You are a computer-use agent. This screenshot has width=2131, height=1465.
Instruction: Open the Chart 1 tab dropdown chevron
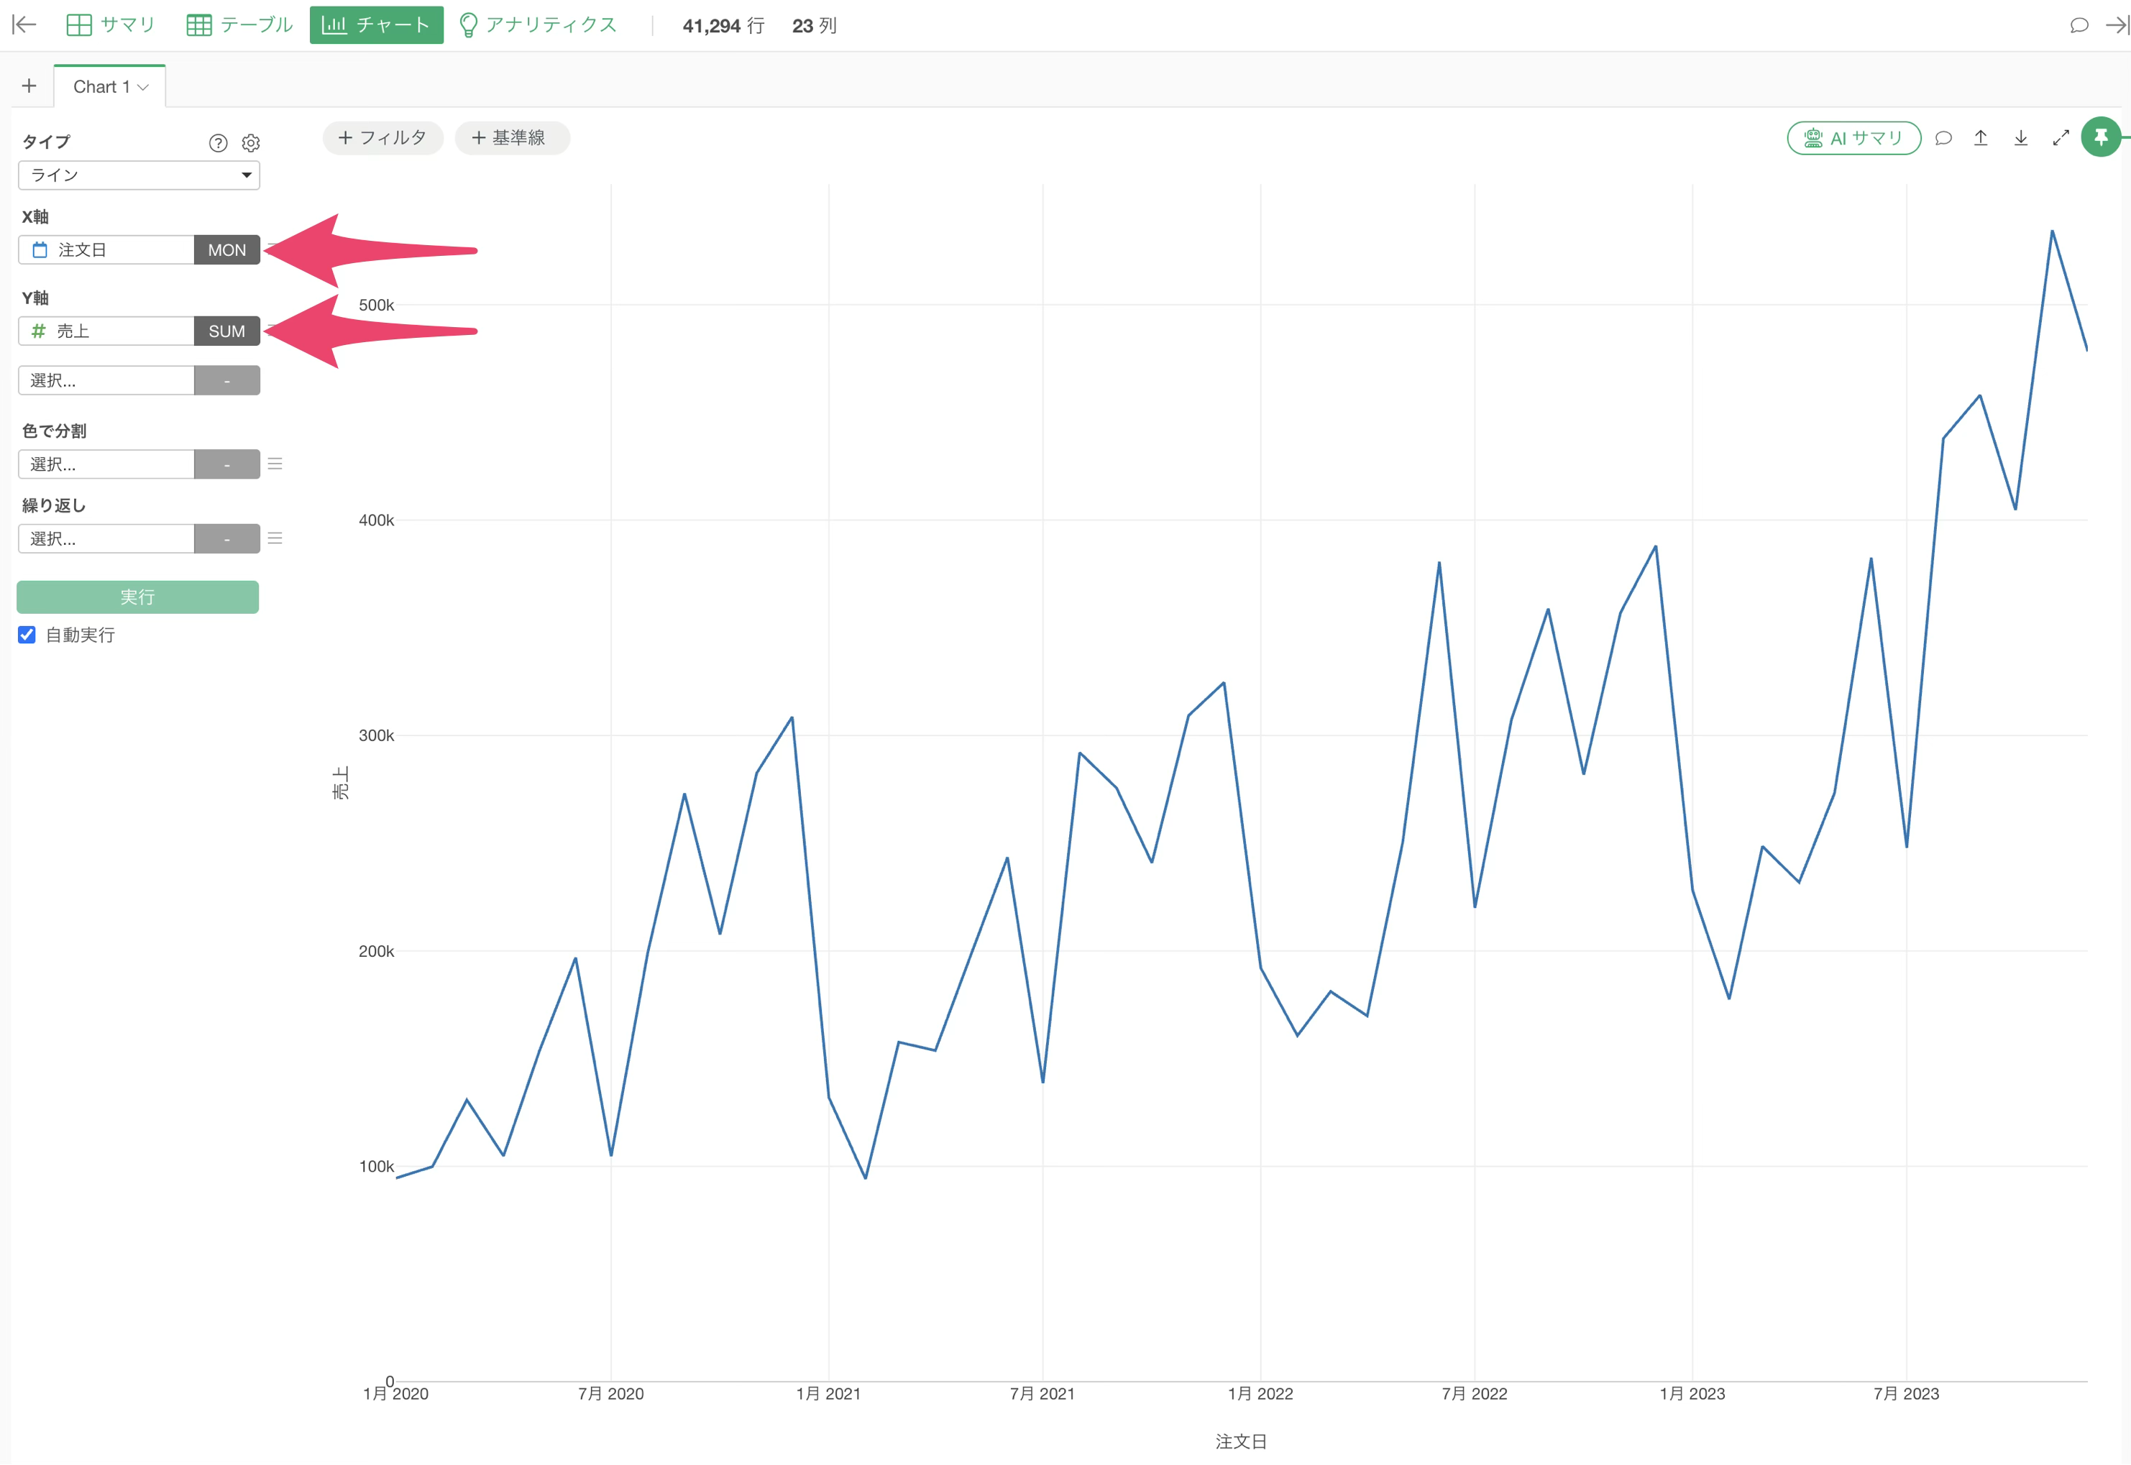pos(142,87)
